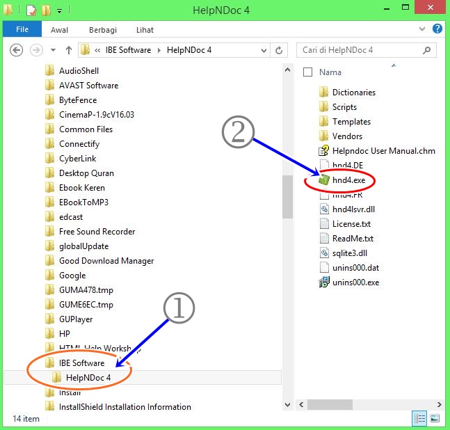This screenshot has width=450, height=430.
Task: Click the window folder icon in title bar
Action: pos(8,10)
